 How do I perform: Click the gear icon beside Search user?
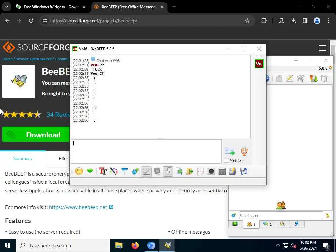point(234,215)
